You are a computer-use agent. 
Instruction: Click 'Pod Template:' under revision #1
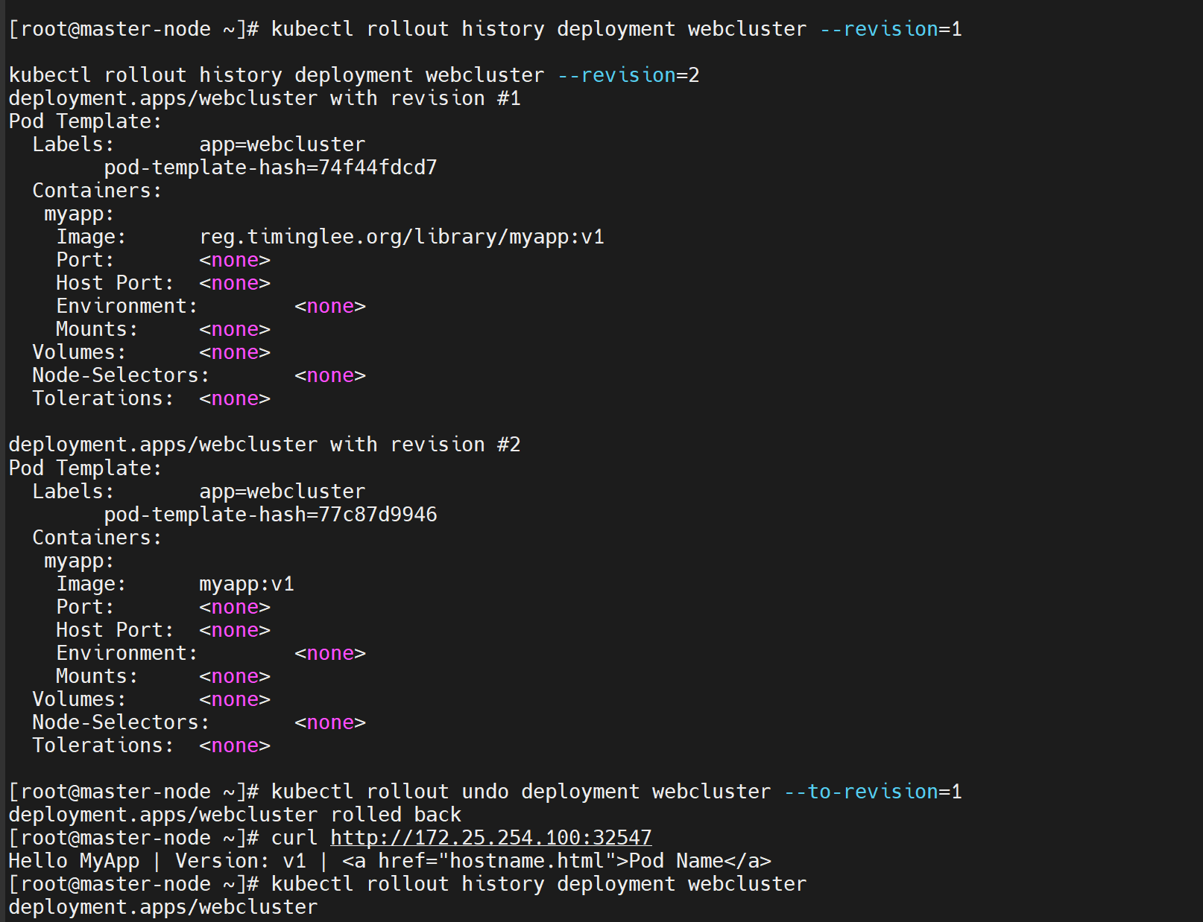[86, 121]
